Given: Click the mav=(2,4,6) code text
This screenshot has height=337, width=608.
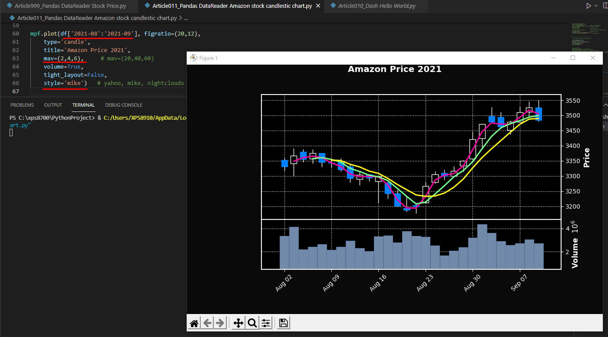Looking at the screenshot, I should pyautogui.click(x=63, y=59).
